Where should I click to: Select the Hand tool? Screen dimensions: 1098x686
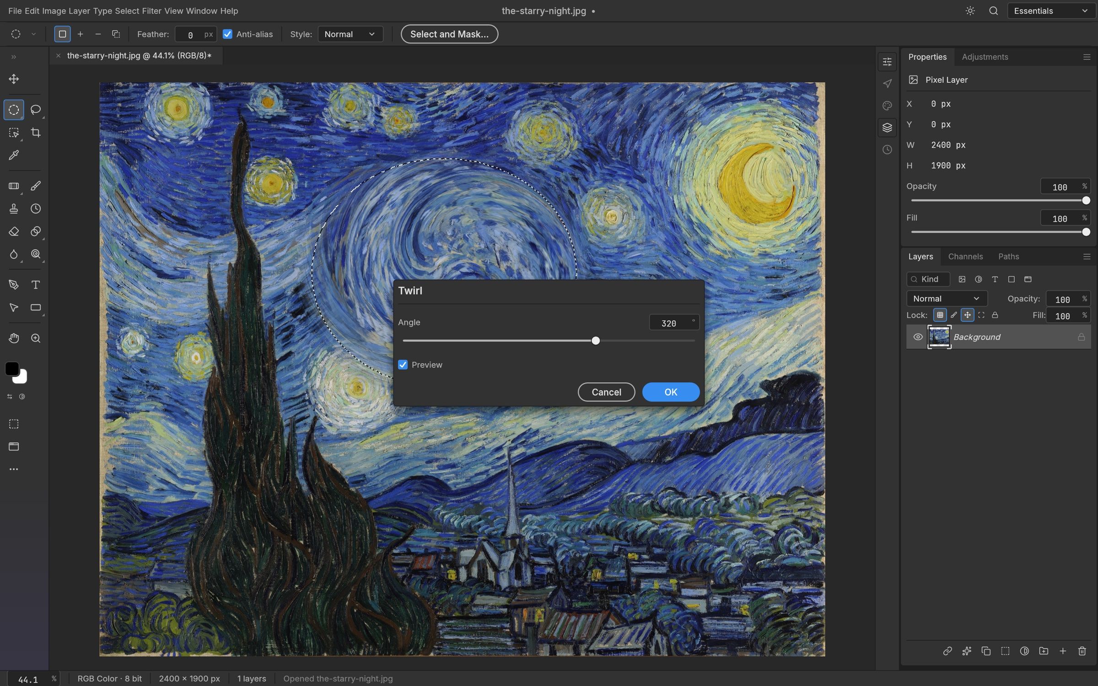pyautogui.click(x=14, y=338)
